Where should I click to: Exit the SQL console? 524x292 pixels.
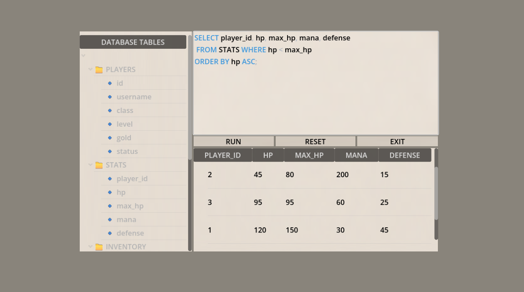(x=397, y=141)
